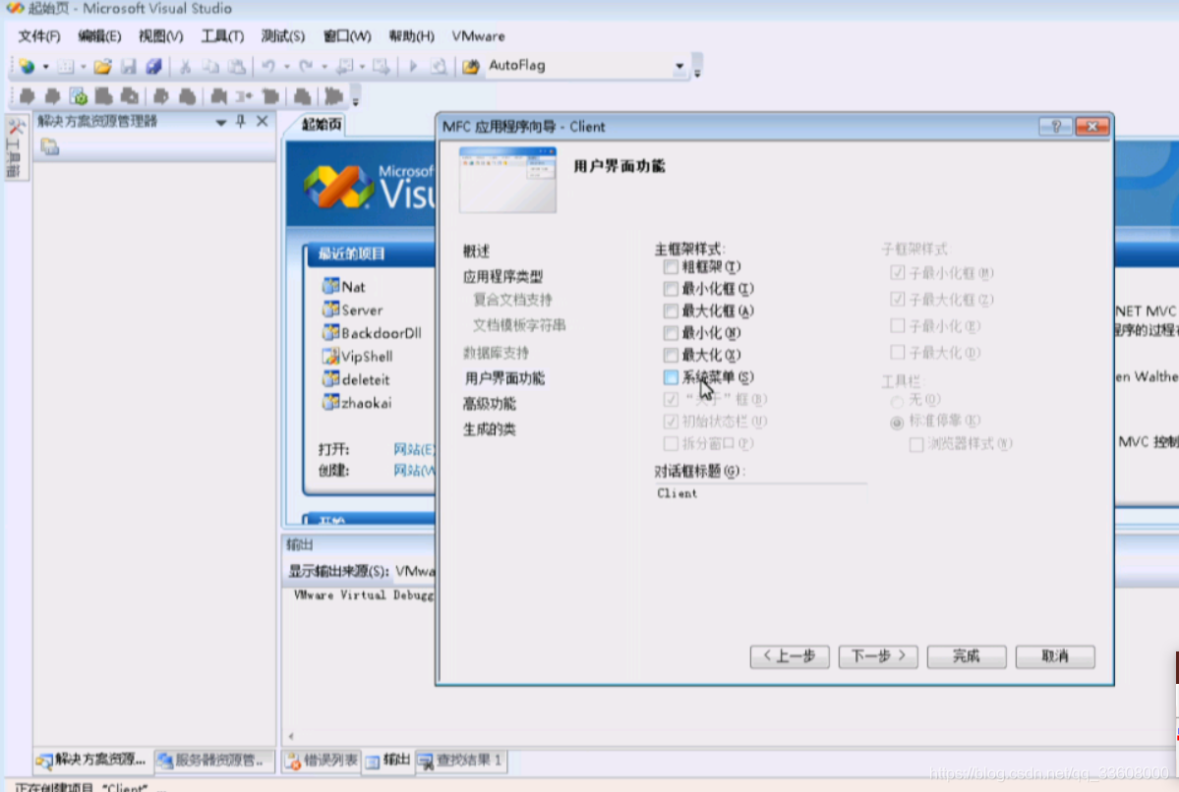Click the Copy icon in the toolbar
The width and height of the screenshot is (1179, 792).
tap(210, 66)
